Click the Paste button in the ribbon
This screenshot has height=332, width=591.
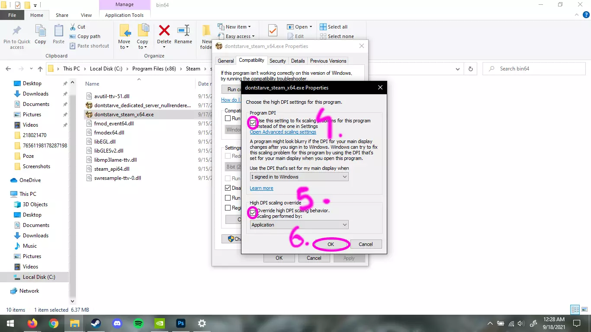[58, 35]
